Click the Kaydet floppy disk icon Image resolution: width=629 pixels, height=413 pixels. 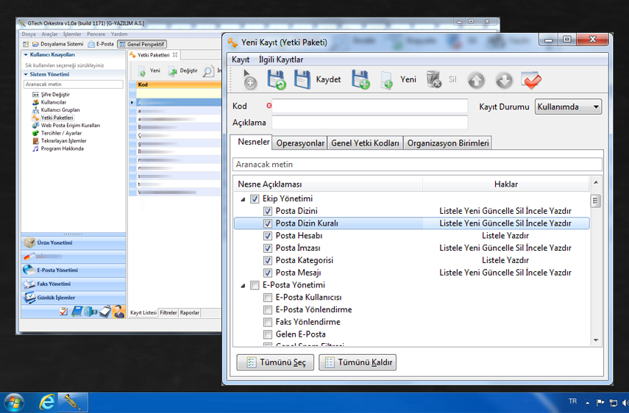tap(302, 79)
